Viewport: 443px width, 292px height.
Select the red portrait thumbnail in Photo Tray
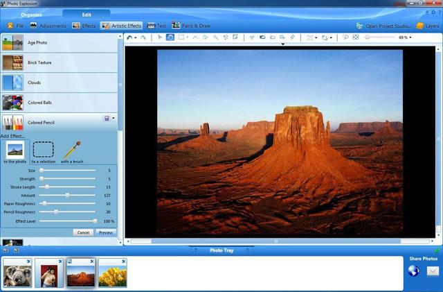click(49, 272)
